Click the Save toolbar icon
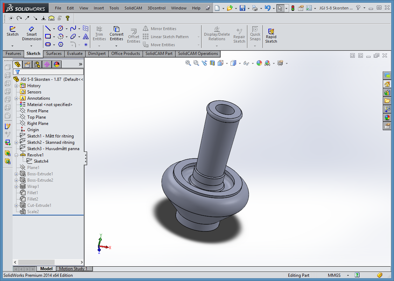 [242, 8]
